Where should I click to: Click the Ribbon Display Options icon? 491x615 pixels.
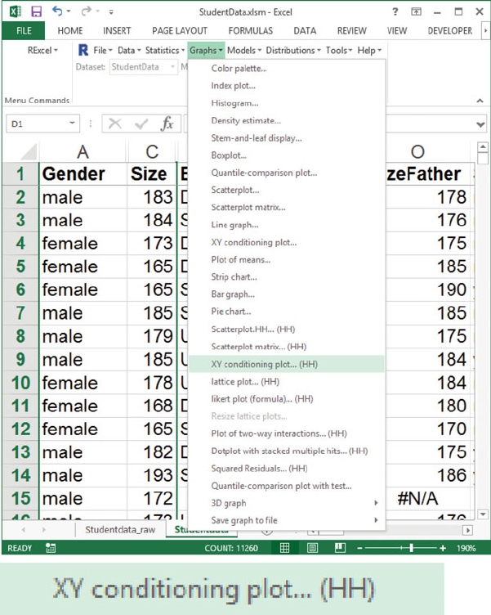[x=416, y=11]
